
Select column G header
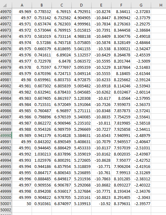click(141, 5)
